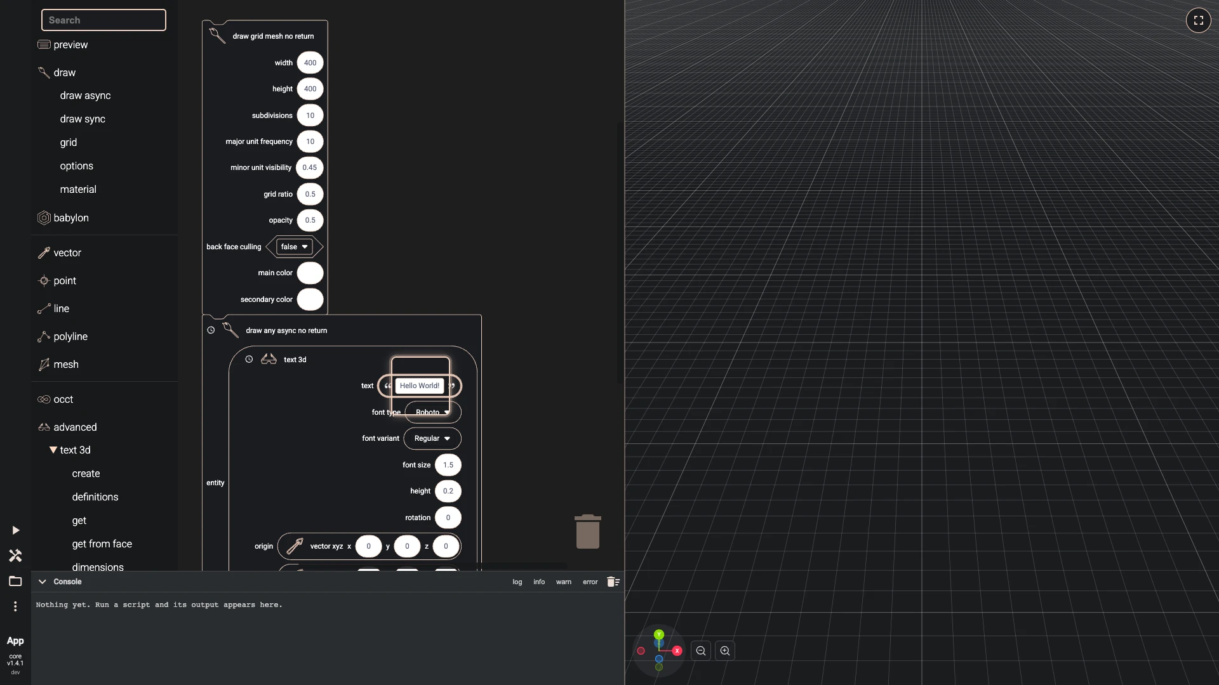Image resolution: width=1219 pixels, height=685 pixels.
Task: Open the polyline category
Action: [x=70, y=336]
